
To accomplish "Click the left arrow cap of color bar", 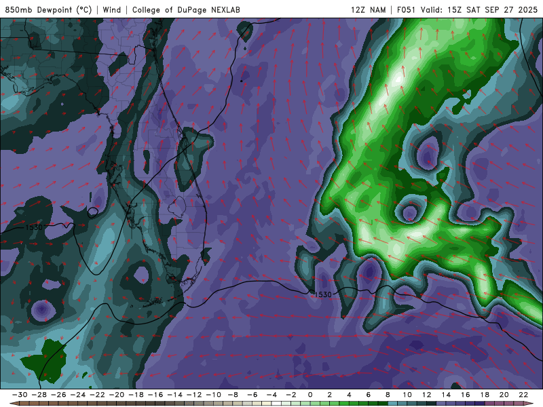I will pyautogui.click(x=14, y=404).
